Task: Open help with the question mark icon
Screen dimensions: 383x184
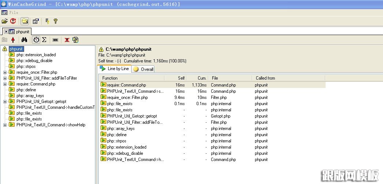Action: pyautogui.click(x=56, y=21)
